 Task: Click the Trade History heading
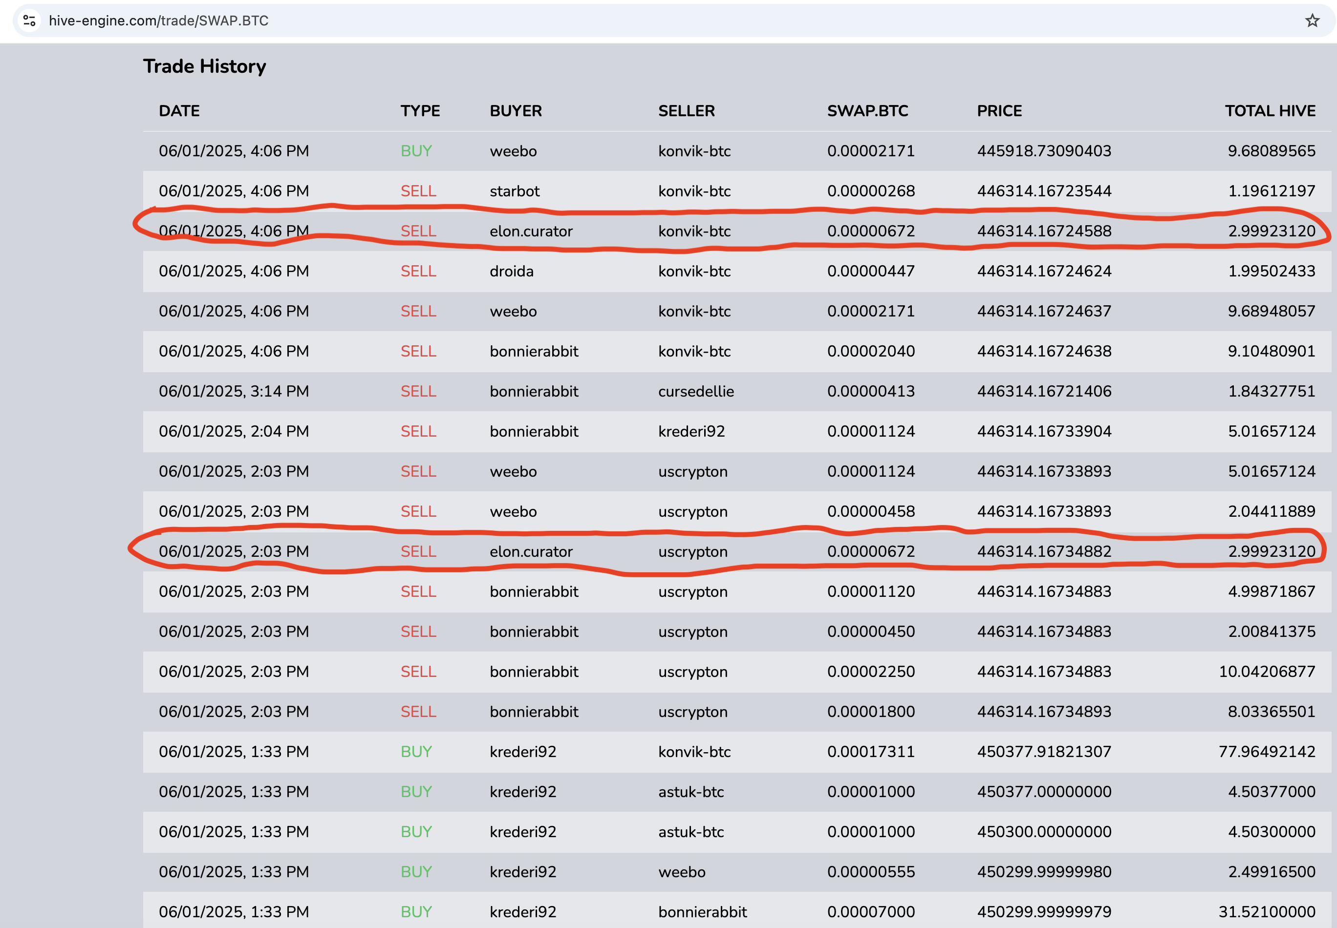click(204, 66)
